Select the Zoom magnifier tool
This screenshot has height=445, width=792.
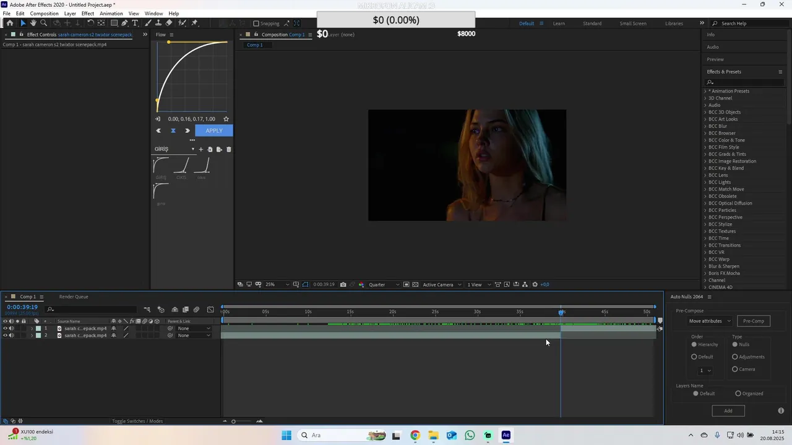point(43,23)
